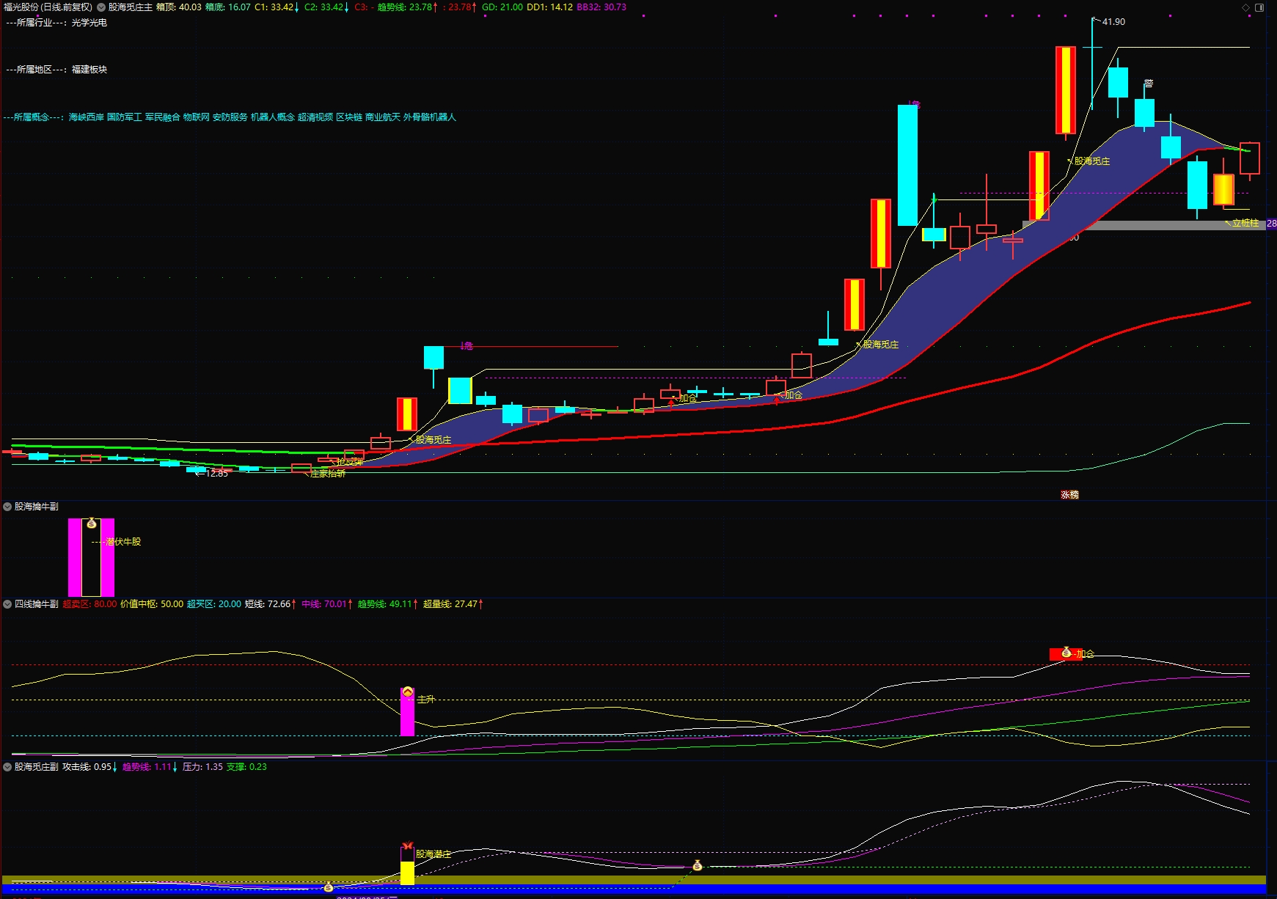Click the 外骨骼机器人 concept tag
Screen dimensions: 1277x899
[x=430, y=117]
